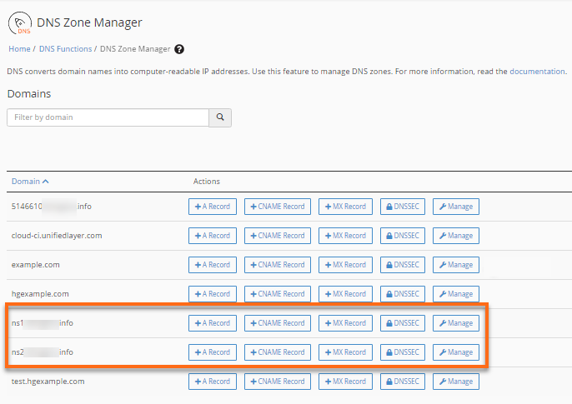Manage the cloud-ci.unifiedlayer.com zone
The height and width of the screenshot is (404, 572).
pos(456,236)
